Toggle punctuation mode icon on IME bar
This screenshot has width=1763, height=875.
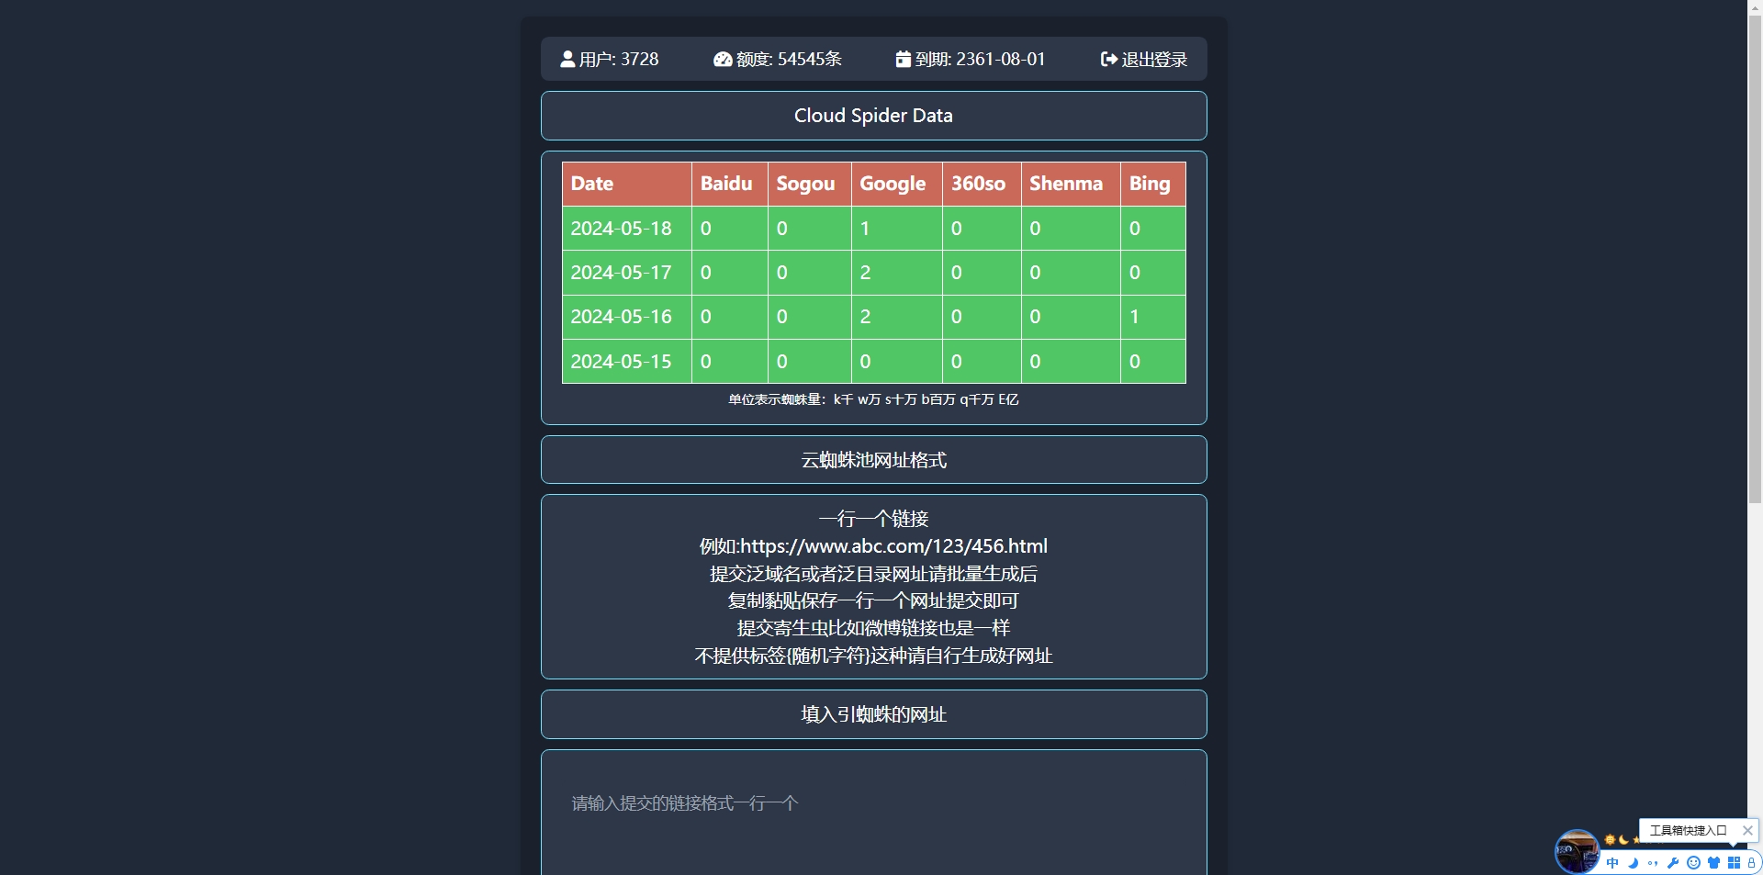(x=1653, y=863)
